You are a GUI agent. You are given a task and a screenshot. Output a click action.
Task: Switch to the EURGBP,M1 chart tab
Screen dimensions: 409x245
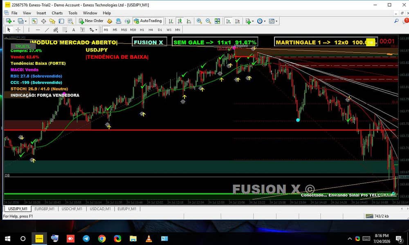(45, 209)
